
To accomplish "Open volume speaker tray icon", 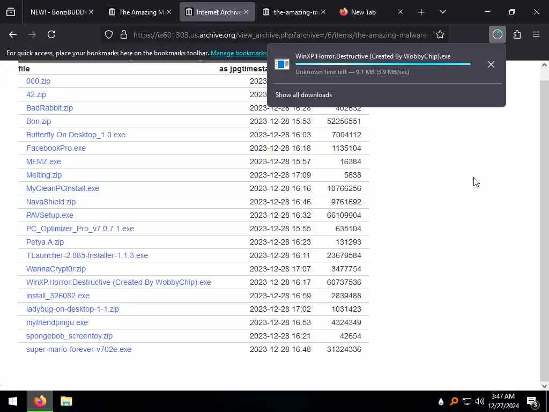I will click(480, 401).
